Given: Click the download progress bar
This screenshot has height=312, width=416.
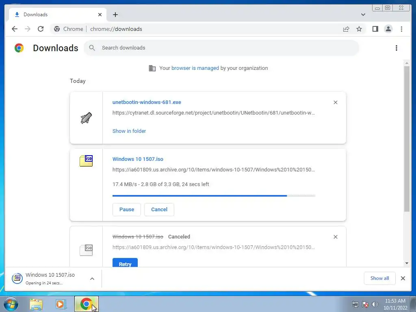Looking at the screenshot, I should click(x=214, y=196).
